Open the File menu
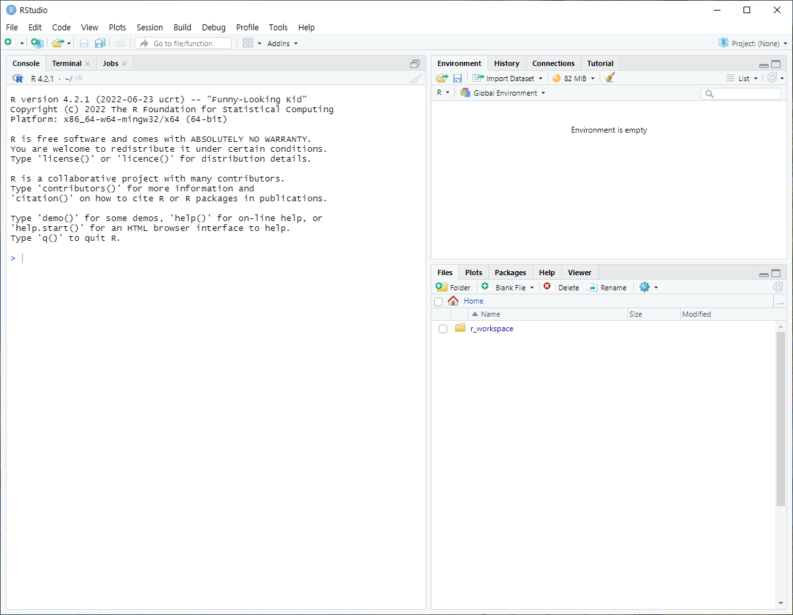Viewport: 793px width, 615px height. (x=12, y=28)
